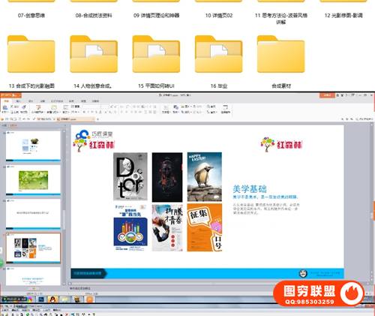Select the penguin Happy Easter poster image

pos(205,176)
